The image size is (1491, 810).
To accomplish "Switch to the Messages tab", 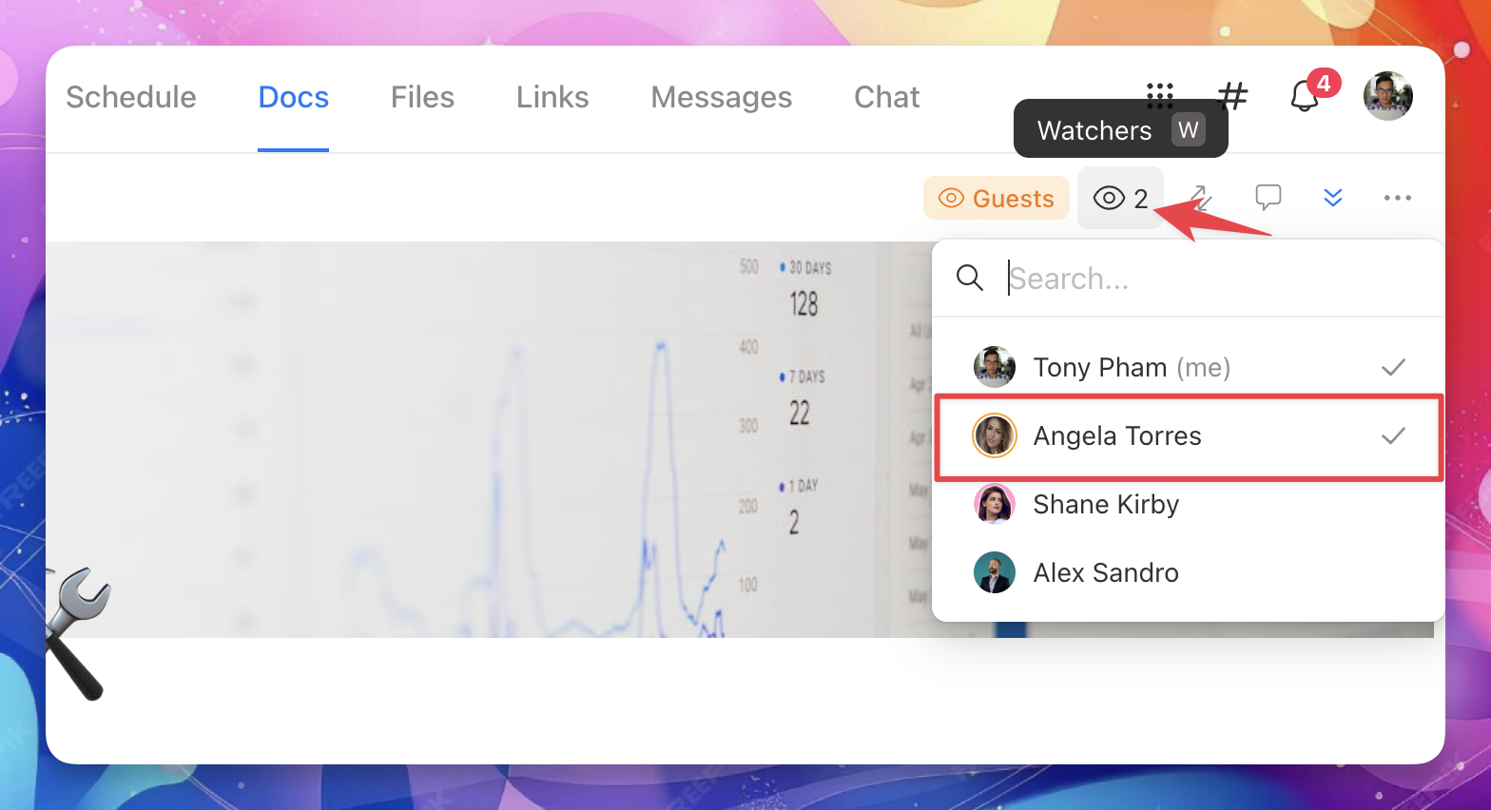I will point(721,97).
